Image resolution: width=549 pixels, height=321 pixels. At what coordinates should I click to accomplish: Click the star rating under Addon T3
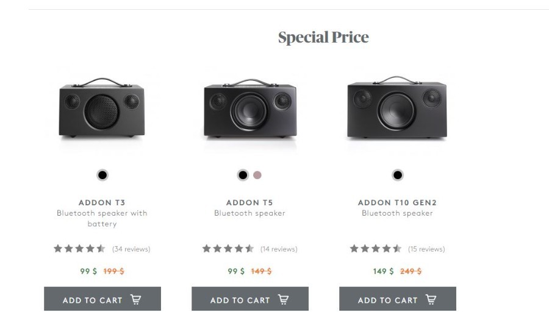[x=79, y=249]
